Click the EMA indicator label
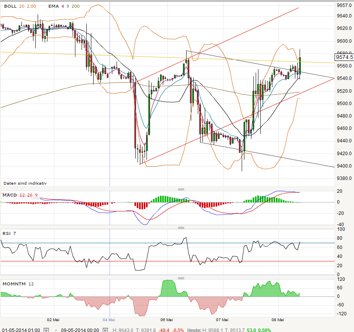This screenshot has height=332, width=354. click(54, 6)
